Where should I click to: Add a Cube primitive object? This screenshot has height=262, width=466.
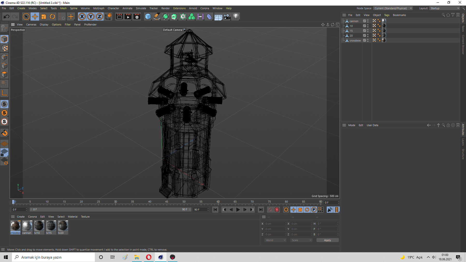coord(148,17)
